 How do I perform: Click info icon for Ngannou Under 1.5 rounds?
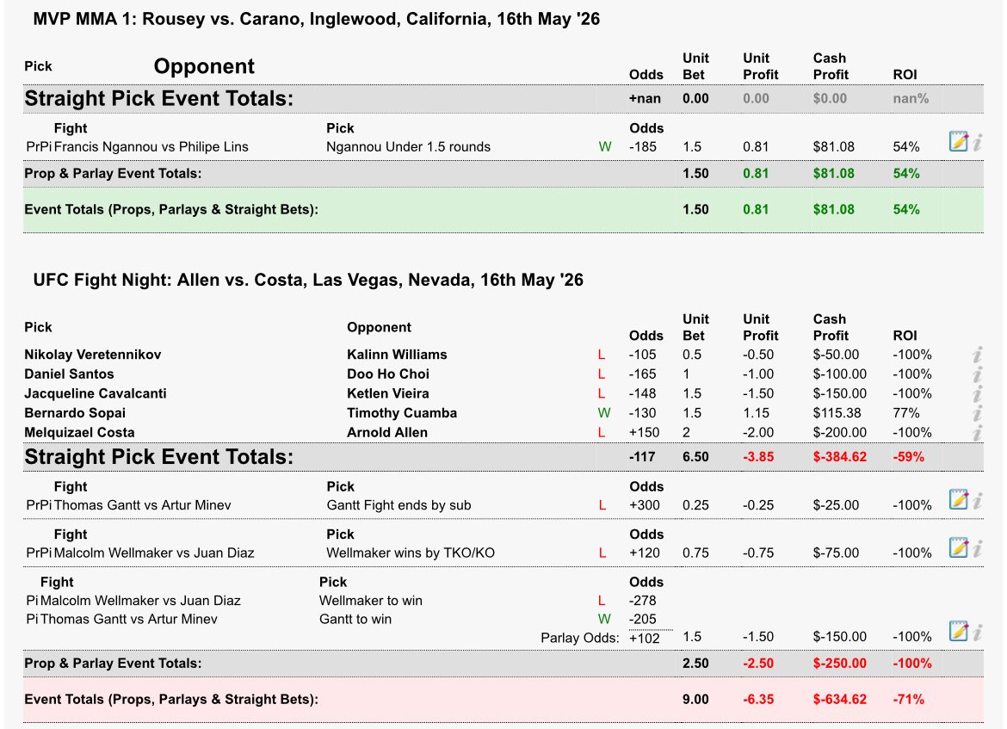click(x=978, y=142)
